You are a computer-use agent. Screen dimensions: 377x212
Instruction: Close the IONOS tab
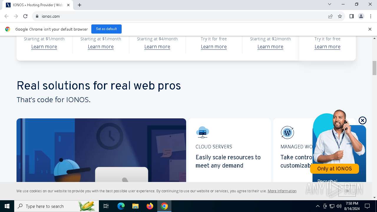click(x=68, y=5)
